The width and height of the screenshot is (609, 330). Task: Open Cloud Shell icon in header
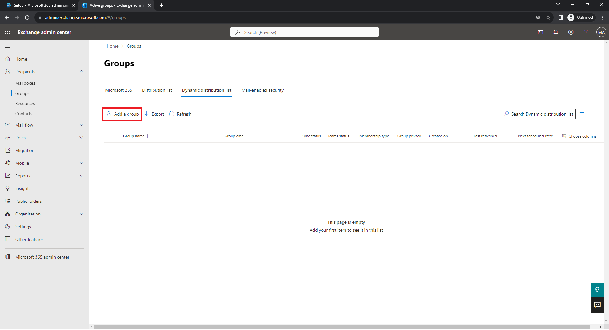pos(540,32)
